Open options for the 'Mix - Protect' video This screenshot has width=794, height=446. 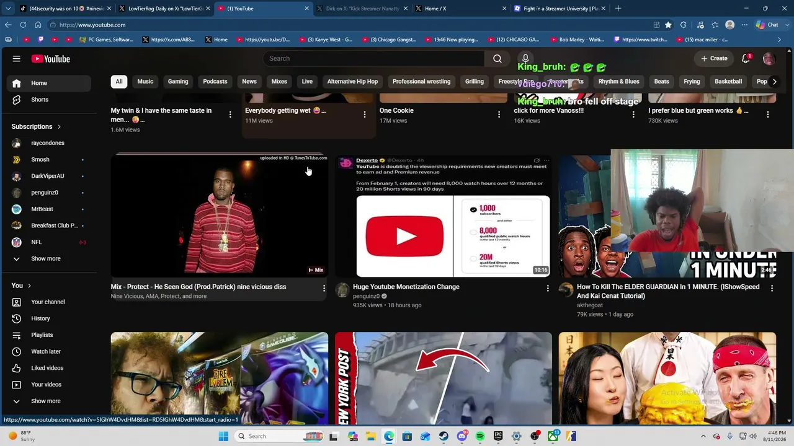pos(324,288)
